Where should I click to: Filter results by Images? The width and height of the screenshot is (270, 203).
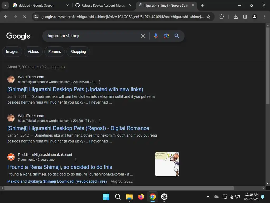pos(12,52)
